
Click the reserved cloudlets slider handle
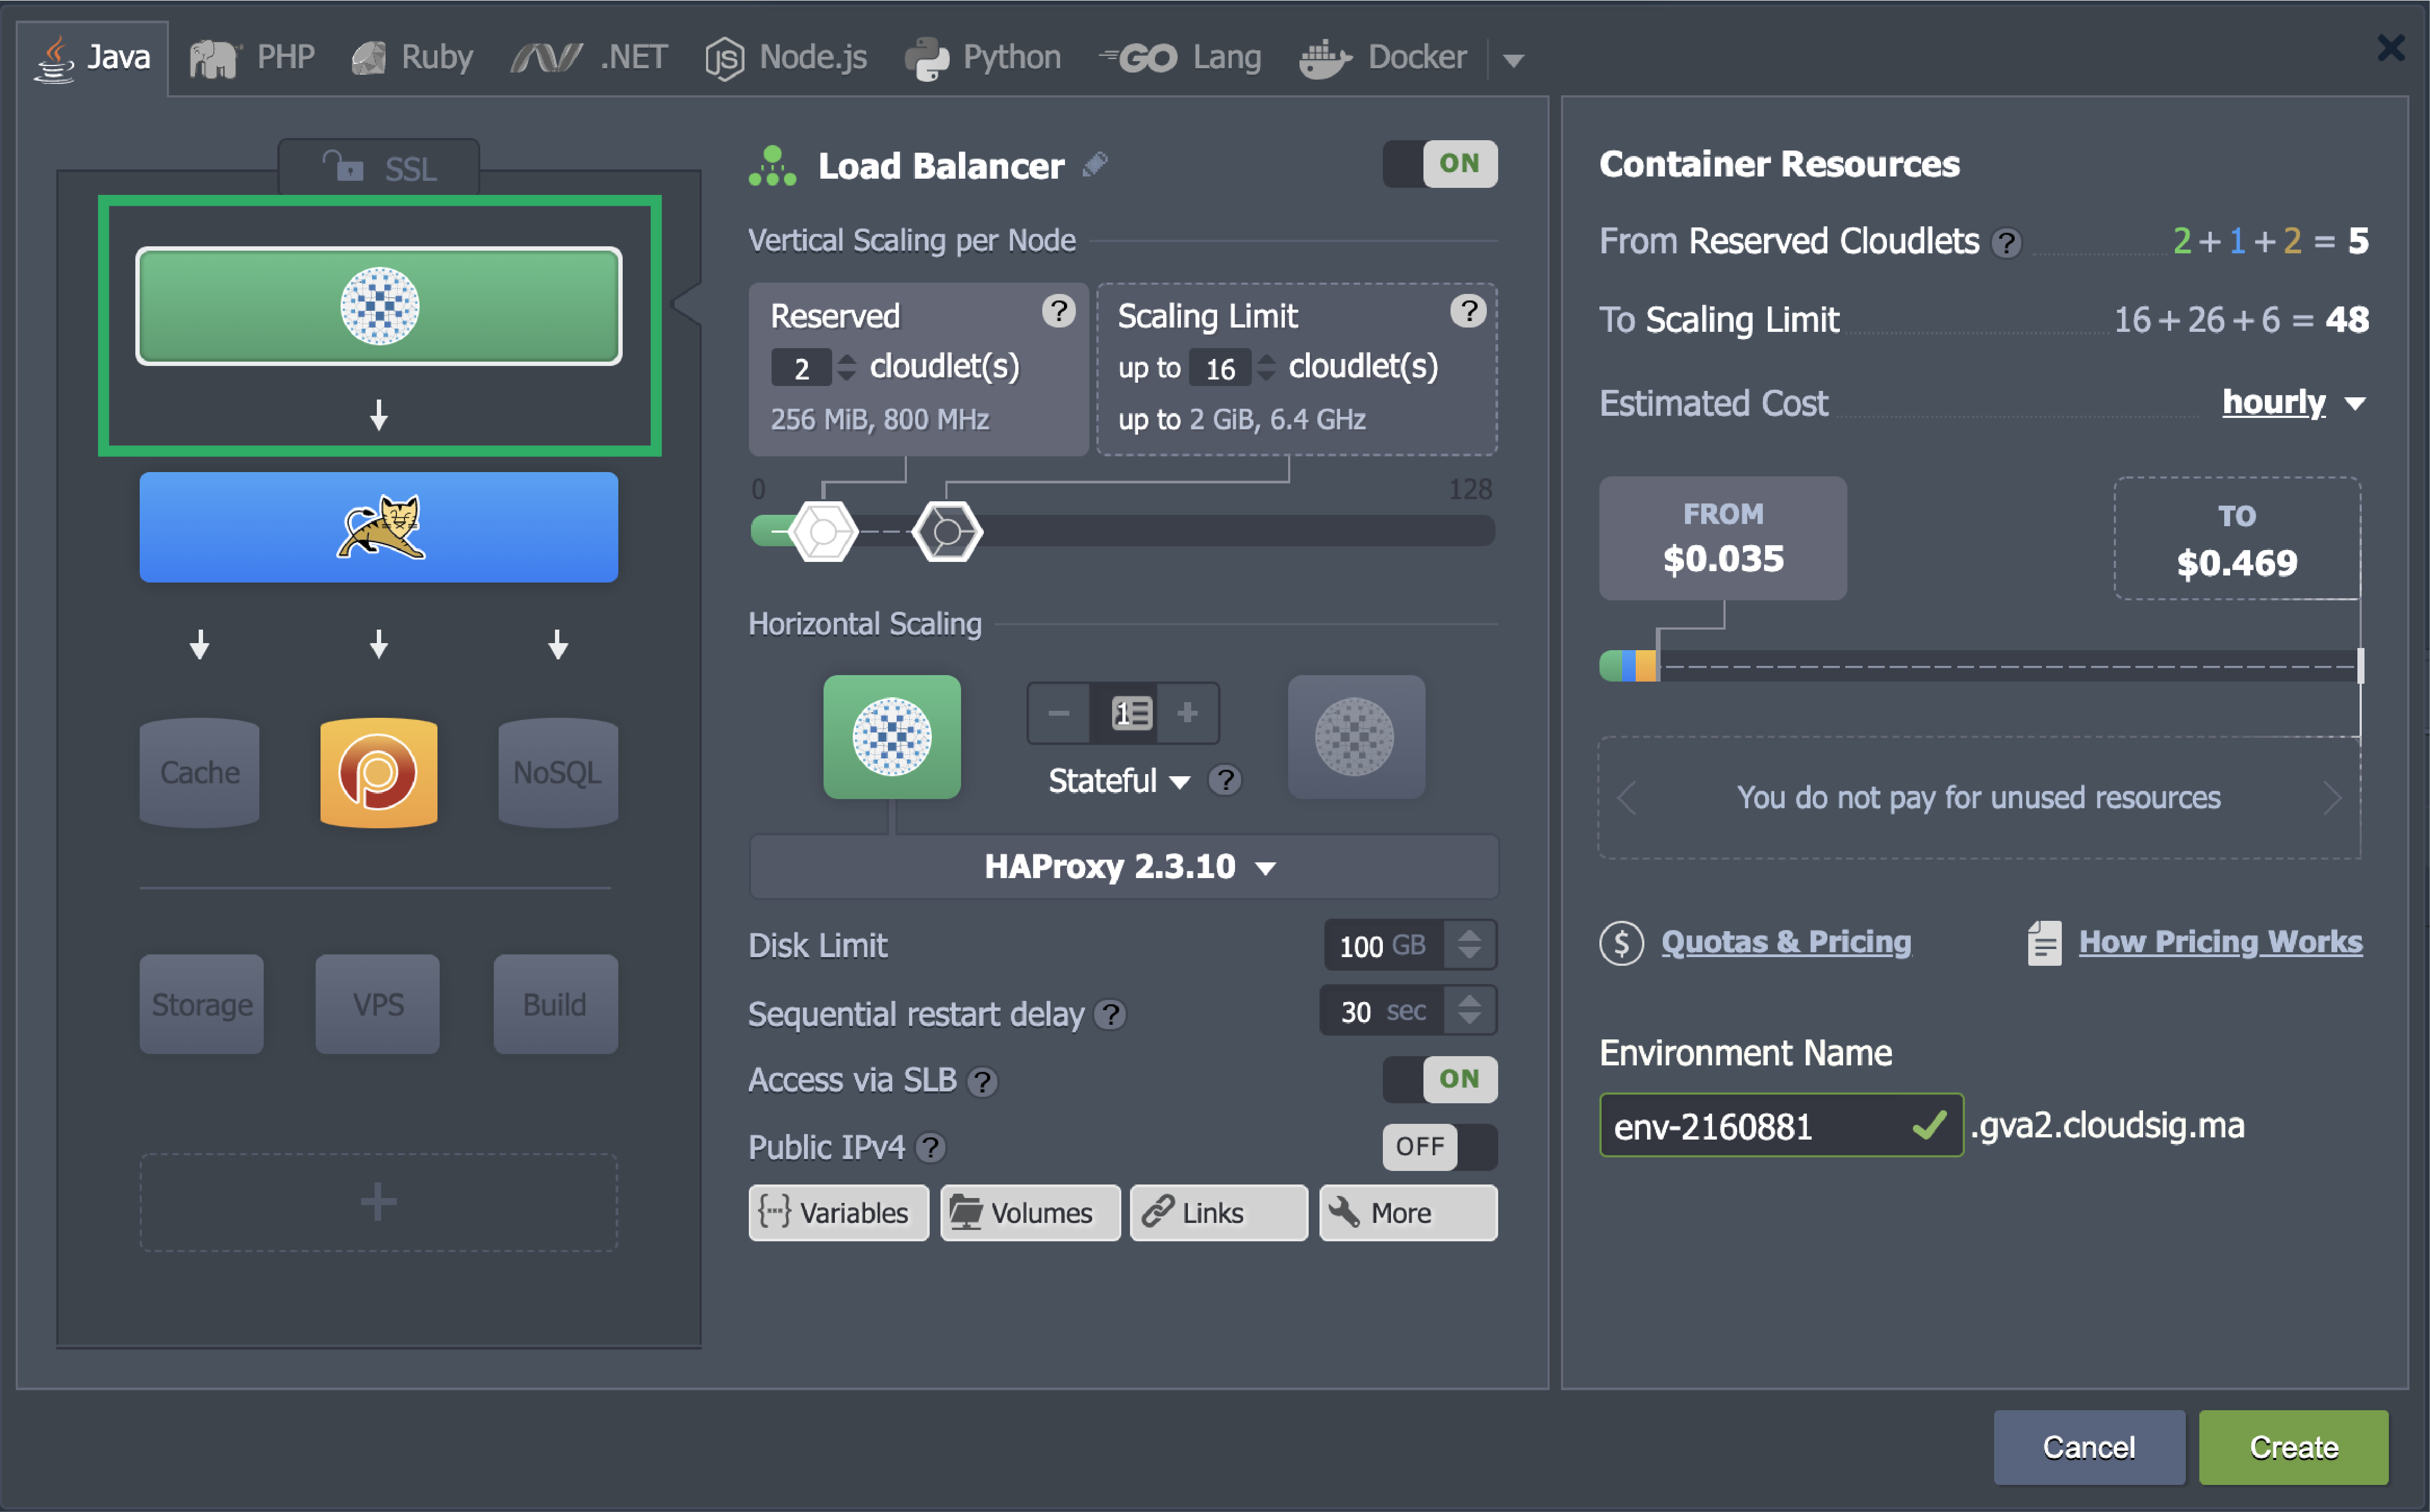click(823, 532)
